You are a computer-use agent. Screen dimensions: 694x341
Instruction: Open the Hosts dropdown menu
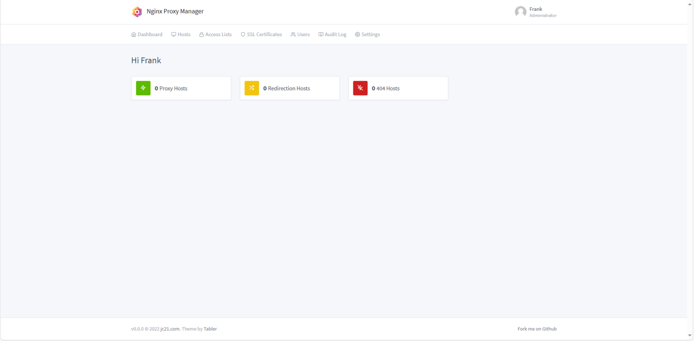click(x=181, y=35)
